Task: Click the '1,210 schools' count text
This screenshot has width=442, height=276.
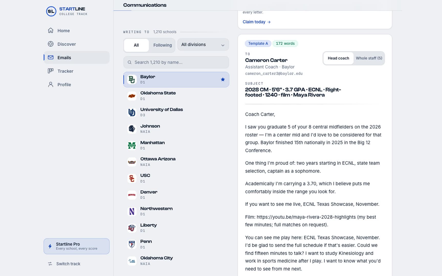Action: pos(165,32)
